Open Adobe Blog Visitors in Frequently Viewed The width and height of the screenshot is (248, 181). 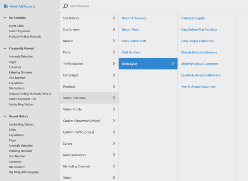coord(21,104)
